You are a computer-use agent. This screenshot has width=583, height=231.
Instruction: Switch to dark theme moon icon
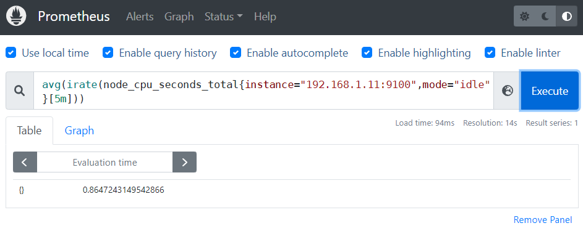coord(545,17)
